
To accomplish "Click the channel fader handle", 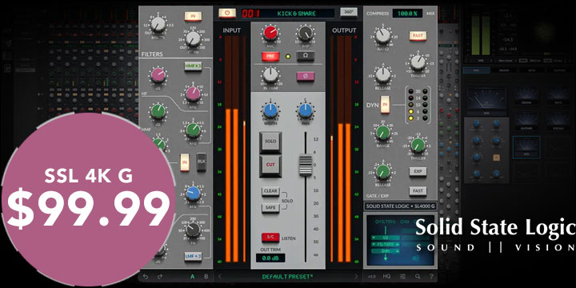I will (306, 166).
